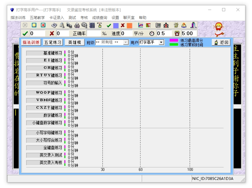Click the stacked cubes toolbar icon
Screen dimensions: 252x188
tap(77, 25)
